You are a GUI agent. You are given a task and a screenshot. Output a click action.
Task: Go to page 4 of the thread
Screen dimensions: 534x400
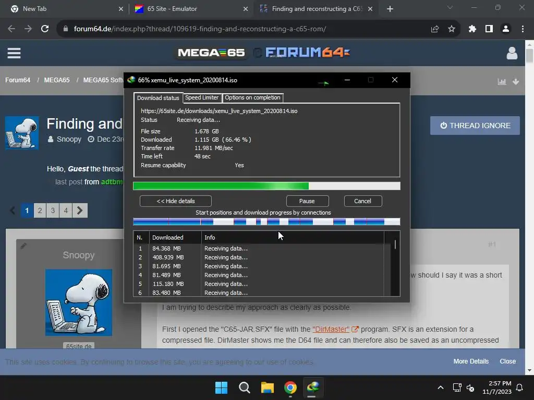[x=66, y=210]
